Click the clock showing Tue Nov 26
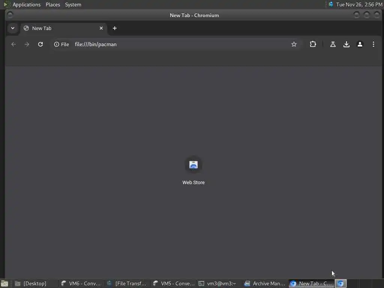 [x=359, y=4]
